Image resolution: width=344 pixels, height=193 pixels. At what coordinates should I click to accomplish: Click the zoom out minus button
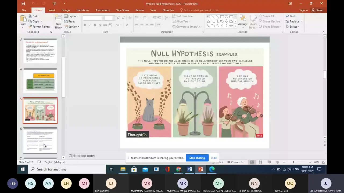tap(284, 162)
